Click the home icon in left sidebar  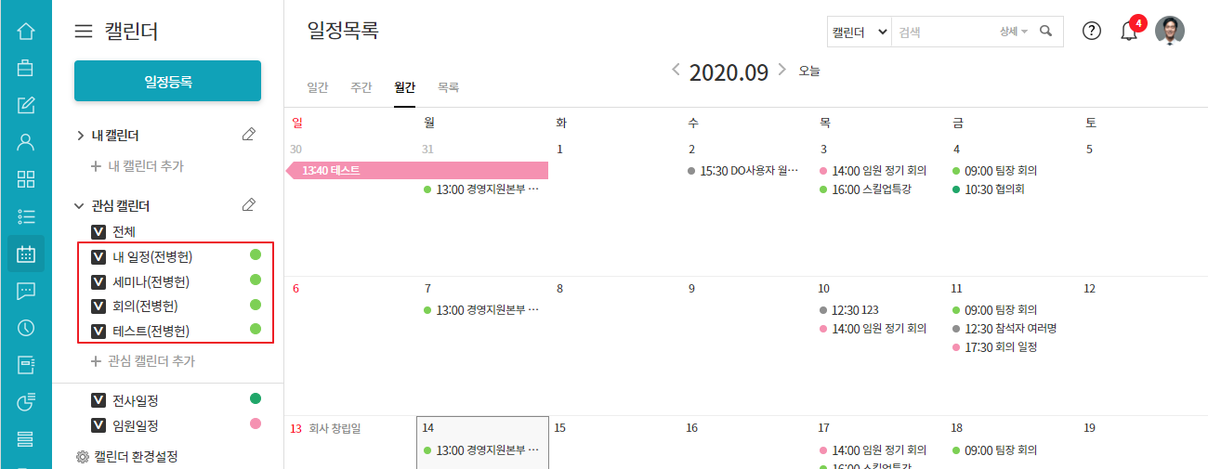pyautogui.click(x=26, y=32)
